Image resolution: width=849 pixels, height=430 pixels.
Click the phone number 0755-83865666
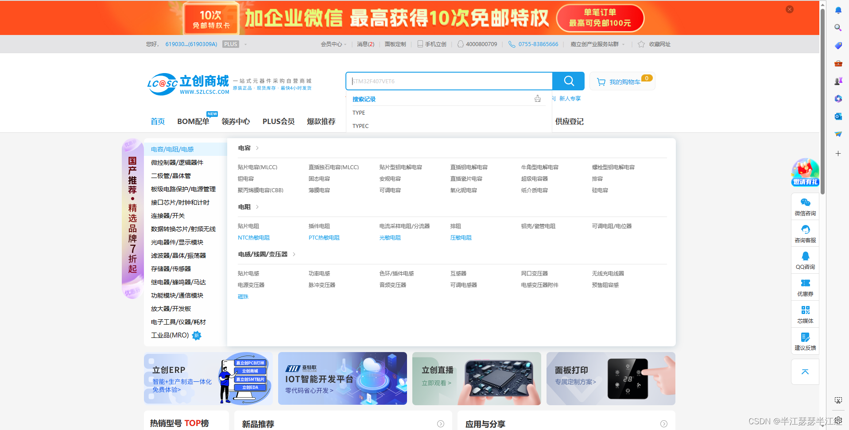pos(538,44)
